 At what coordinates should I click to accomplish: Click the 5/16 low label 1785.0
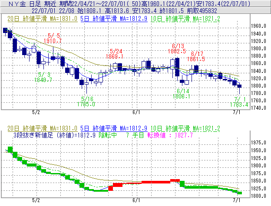click(86, 101)
